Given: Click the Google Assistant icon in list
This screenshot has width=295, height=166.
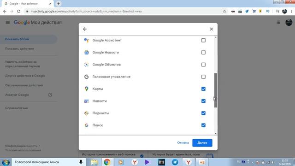Looking at the screenshot, I should point(86,40).
